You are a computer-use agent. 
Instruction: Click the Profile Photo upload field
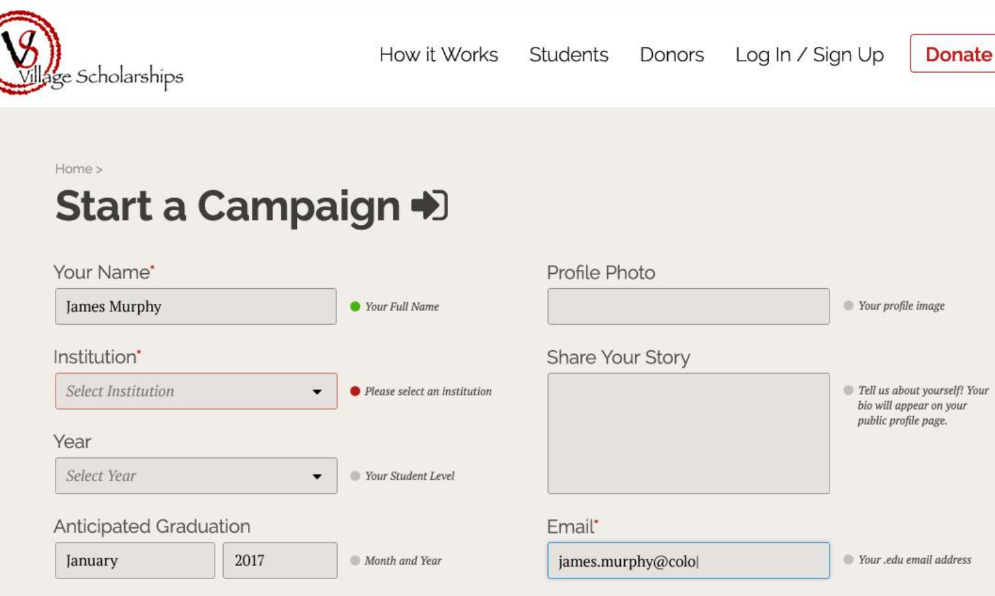pos(688,306)
